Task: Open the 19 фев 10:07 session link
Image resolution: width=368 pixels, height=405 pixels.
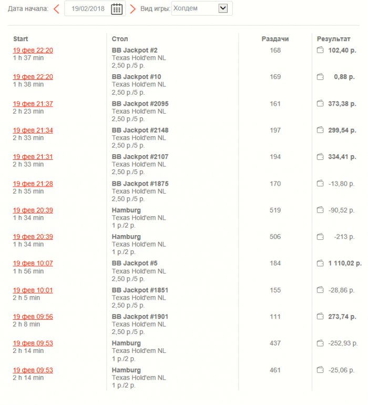Action: (x=33, y=263)
